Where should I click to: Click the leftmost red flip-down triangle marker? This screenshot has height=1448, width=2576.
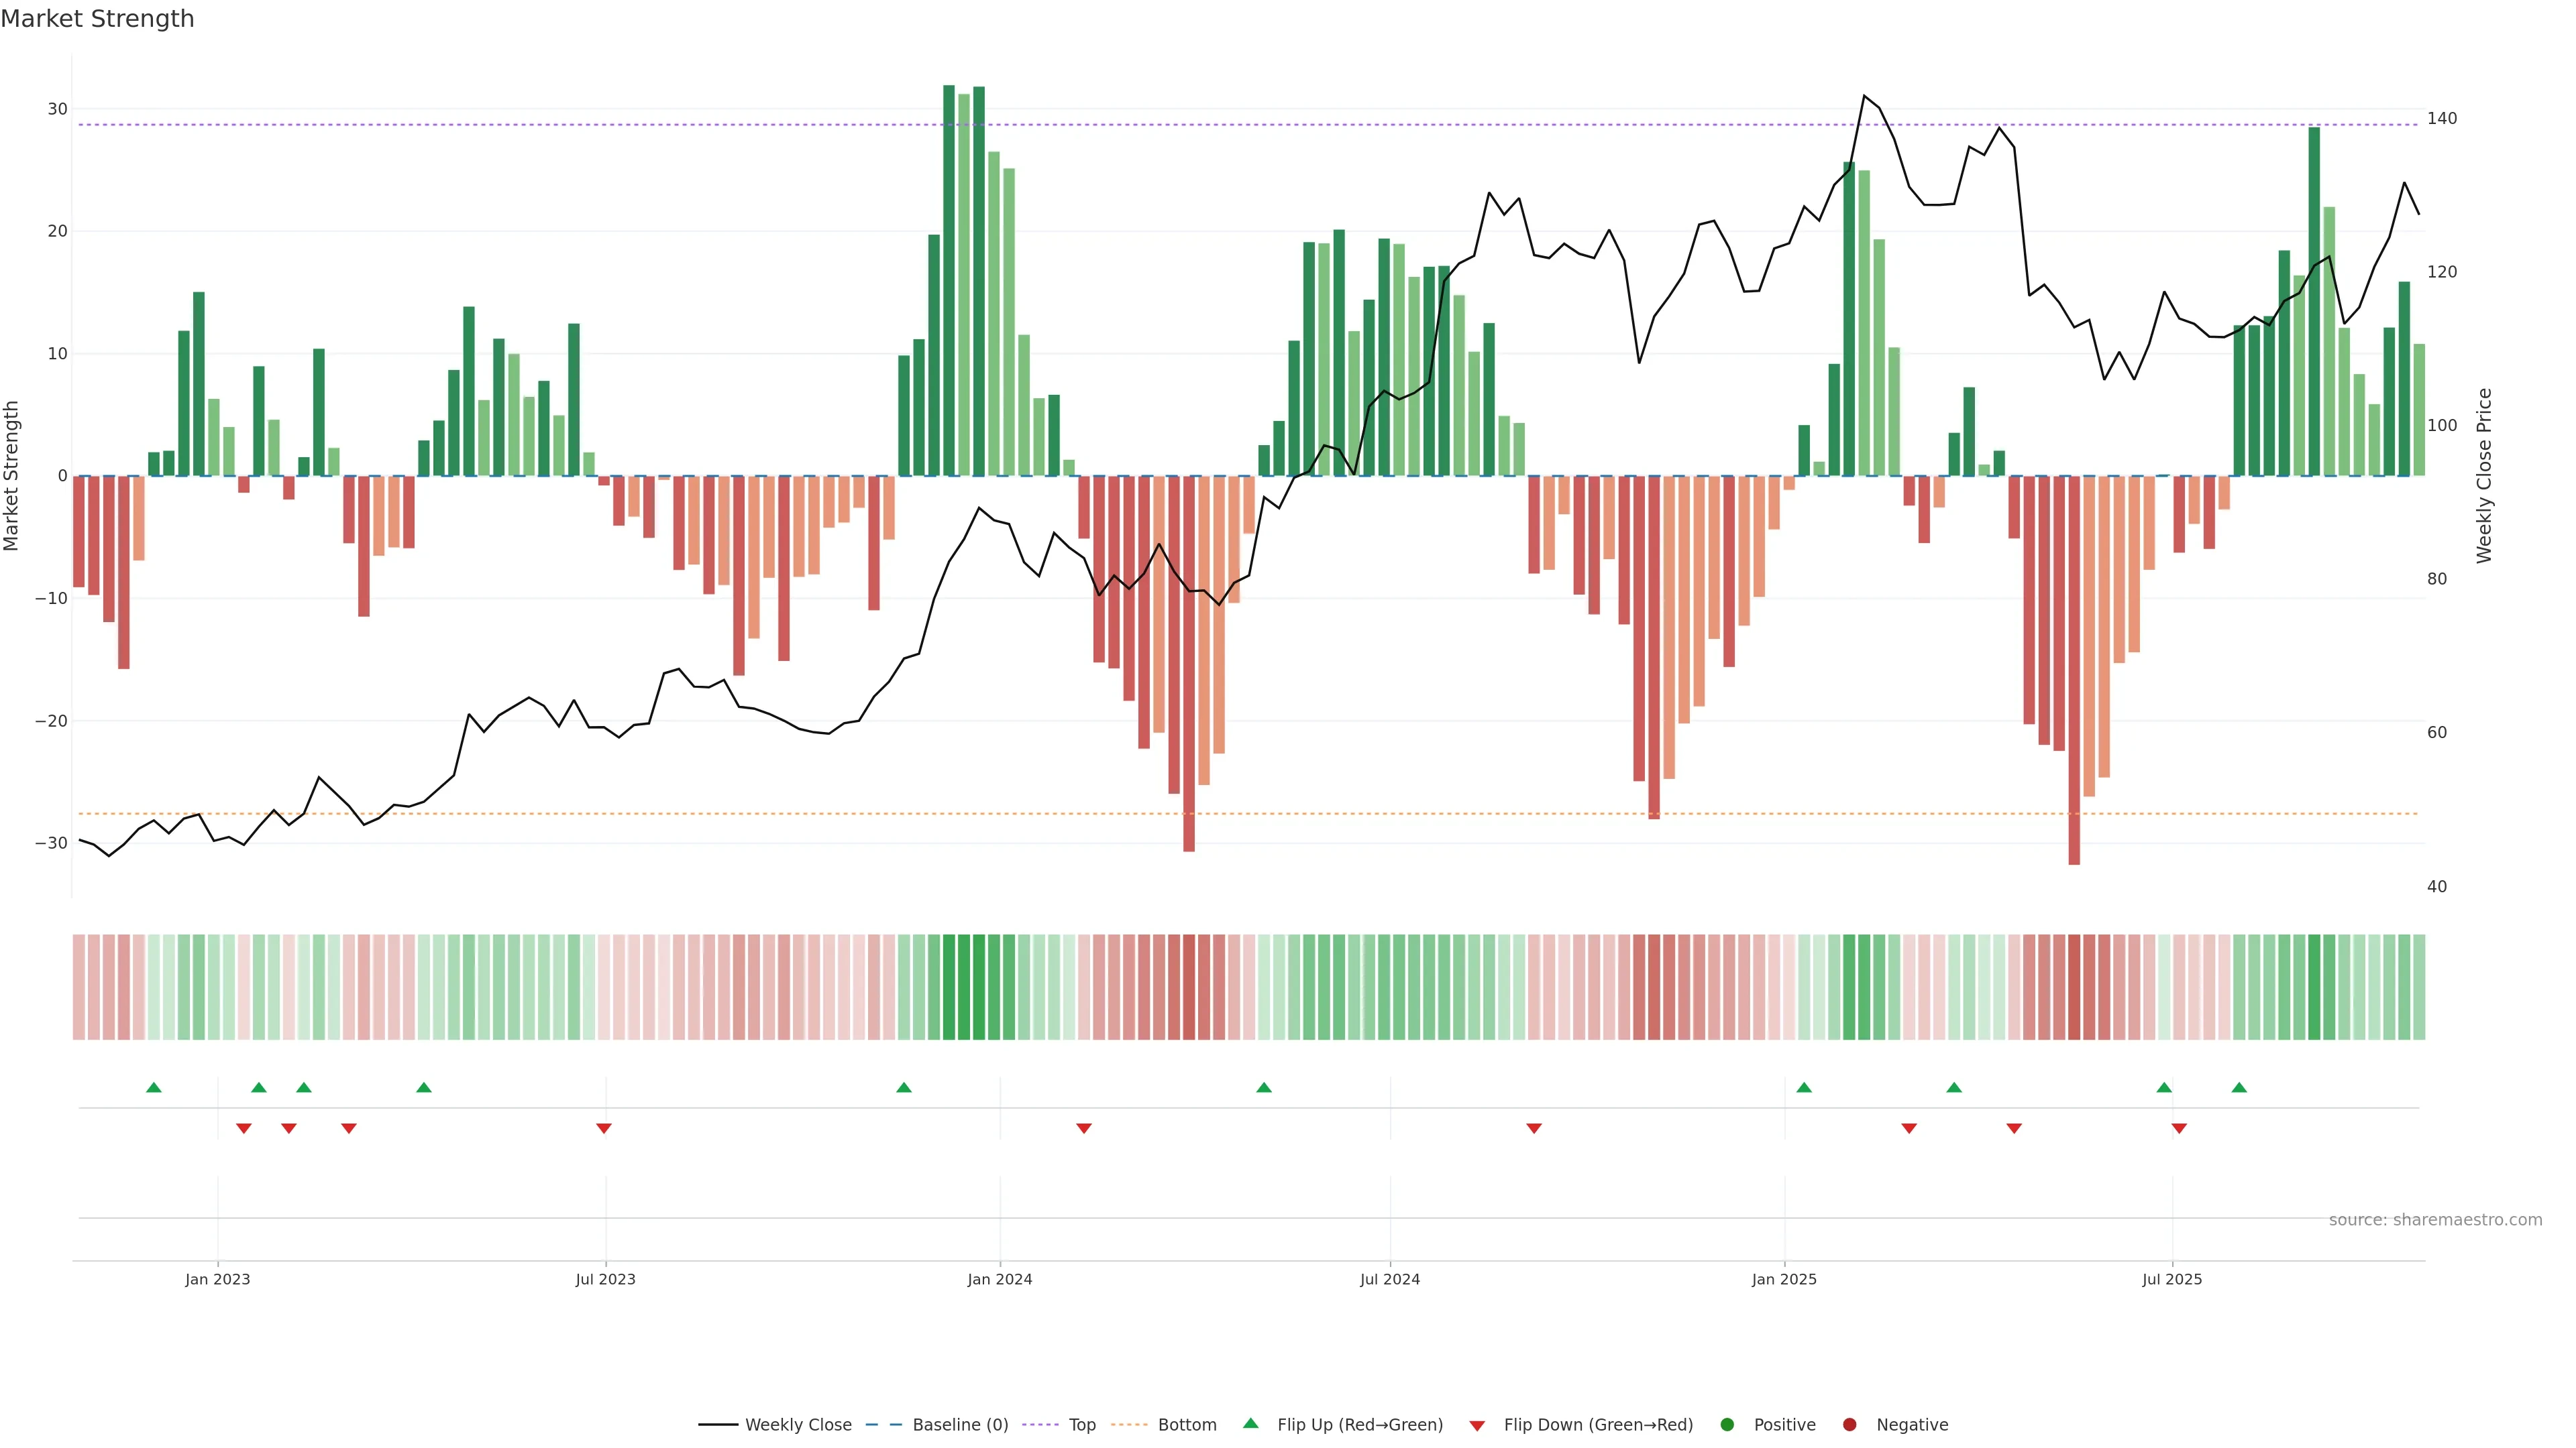click(243, 1128)
